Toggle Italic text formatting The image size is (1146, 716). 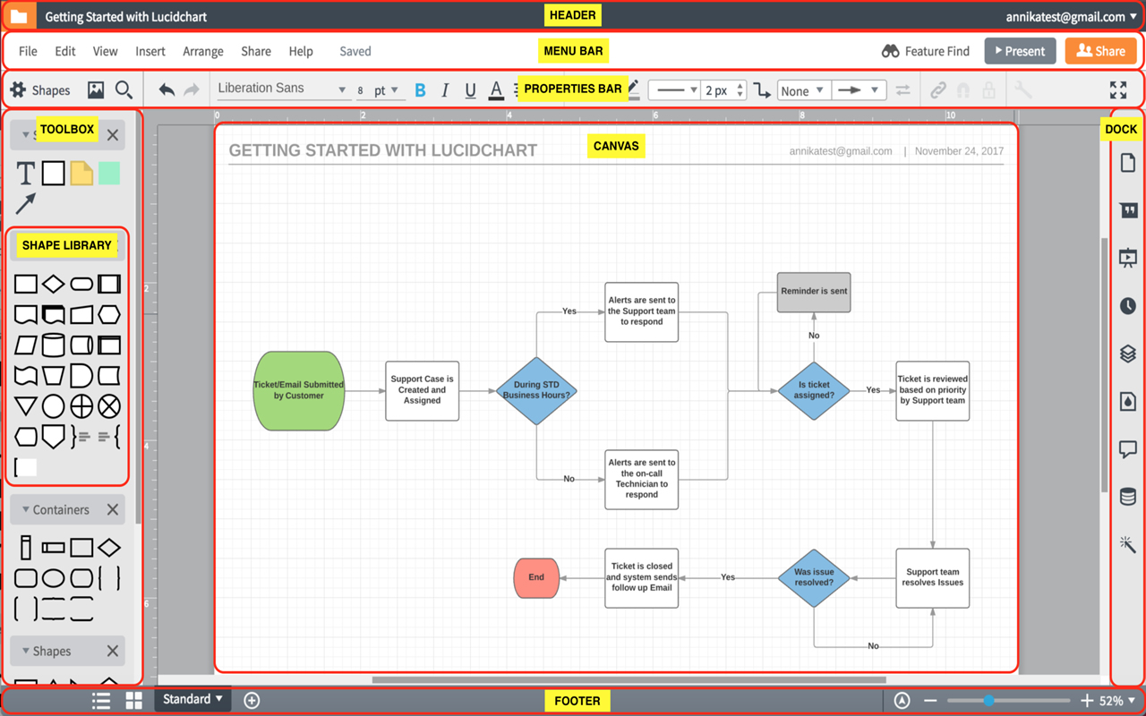[445, 90]
